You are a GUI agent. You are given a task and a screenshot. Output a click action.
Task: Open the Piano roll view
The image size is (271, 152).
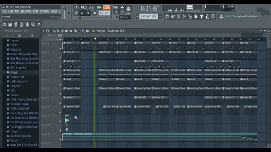pyautogui.click(x=173, y=16)
